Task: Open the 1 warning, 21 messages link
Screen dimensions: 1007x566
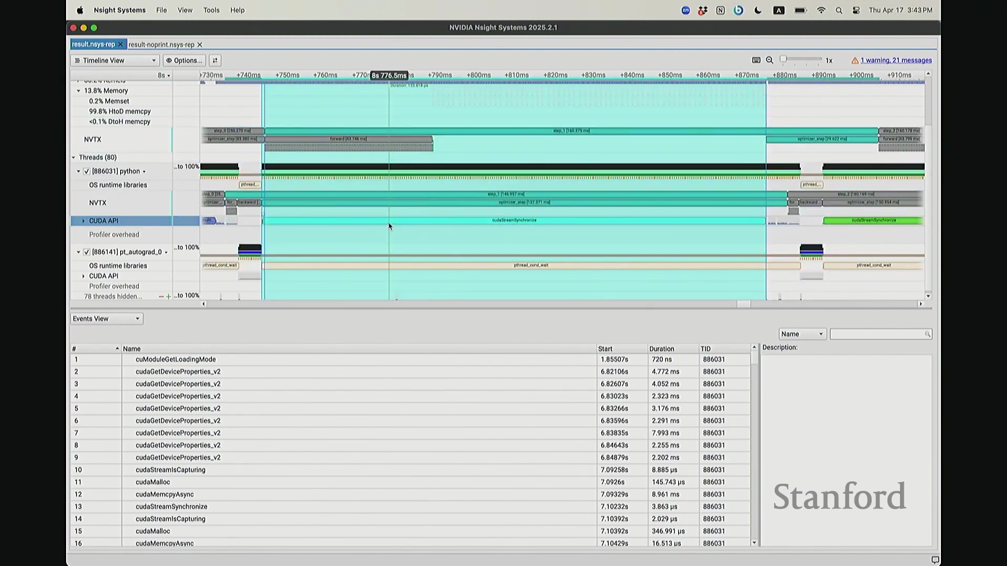Action: (896, 60)
